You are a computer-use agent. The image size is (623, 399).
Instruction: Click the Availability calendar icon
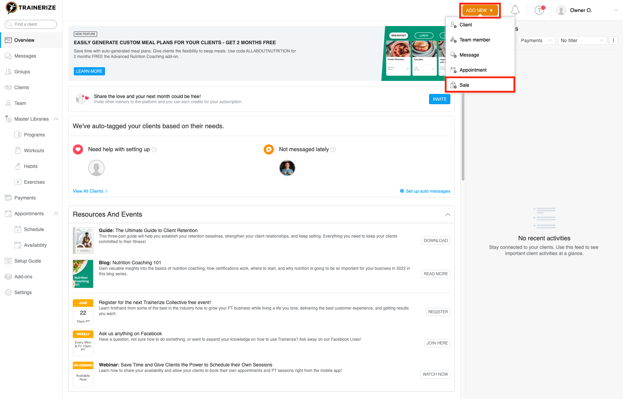(x=18, y=245)
